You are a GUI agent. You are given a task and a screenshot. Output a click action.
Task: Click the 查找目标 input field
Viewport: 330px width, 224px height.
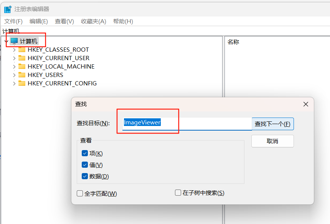[x=187, y=124]
